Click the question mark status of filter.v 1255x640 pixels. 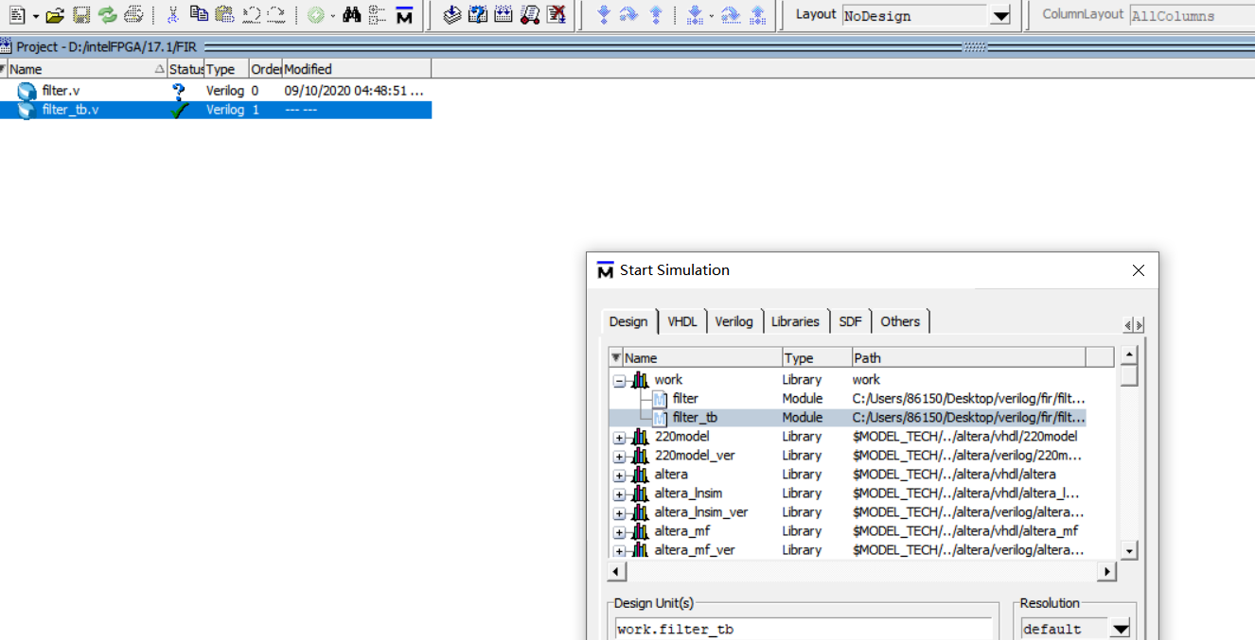[179, 91]
